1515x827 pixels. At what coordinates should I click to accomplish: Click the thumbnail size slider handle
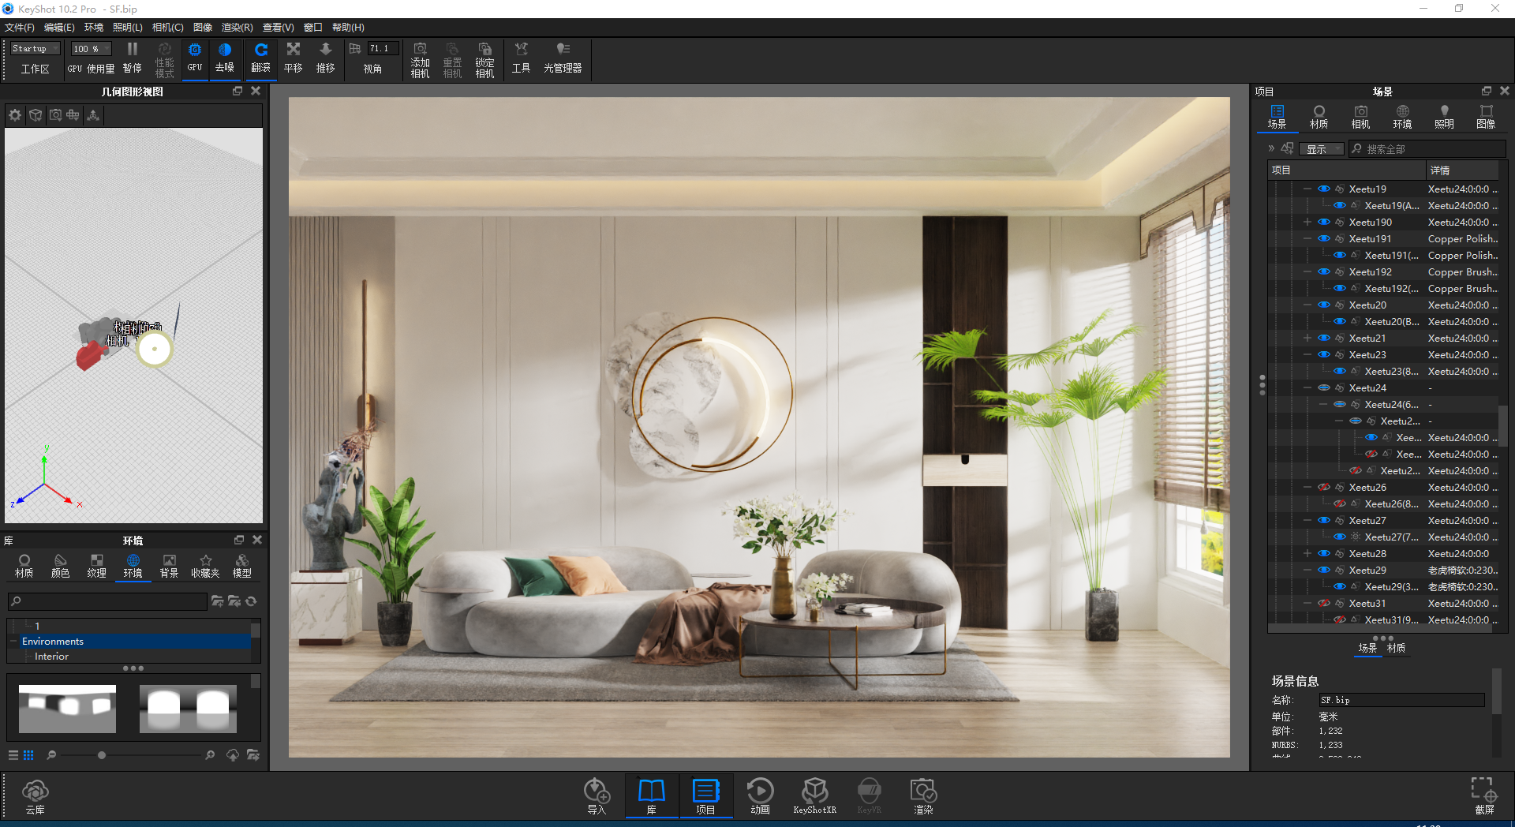click(102, 755)
